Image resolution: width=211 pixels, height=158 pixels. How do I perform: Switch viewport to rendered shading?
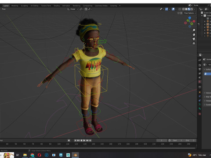(192, 9)
